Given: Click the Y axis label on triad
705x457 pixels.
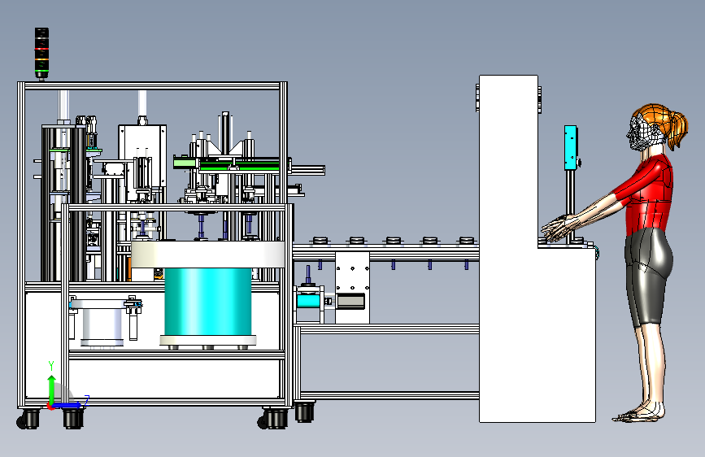Looking at the screenshot, I should [51, 366].
